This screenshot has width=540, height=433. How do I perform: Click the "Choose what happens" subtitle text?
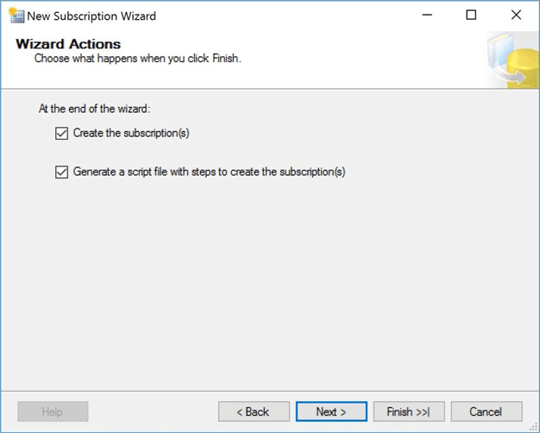point(137,59)
